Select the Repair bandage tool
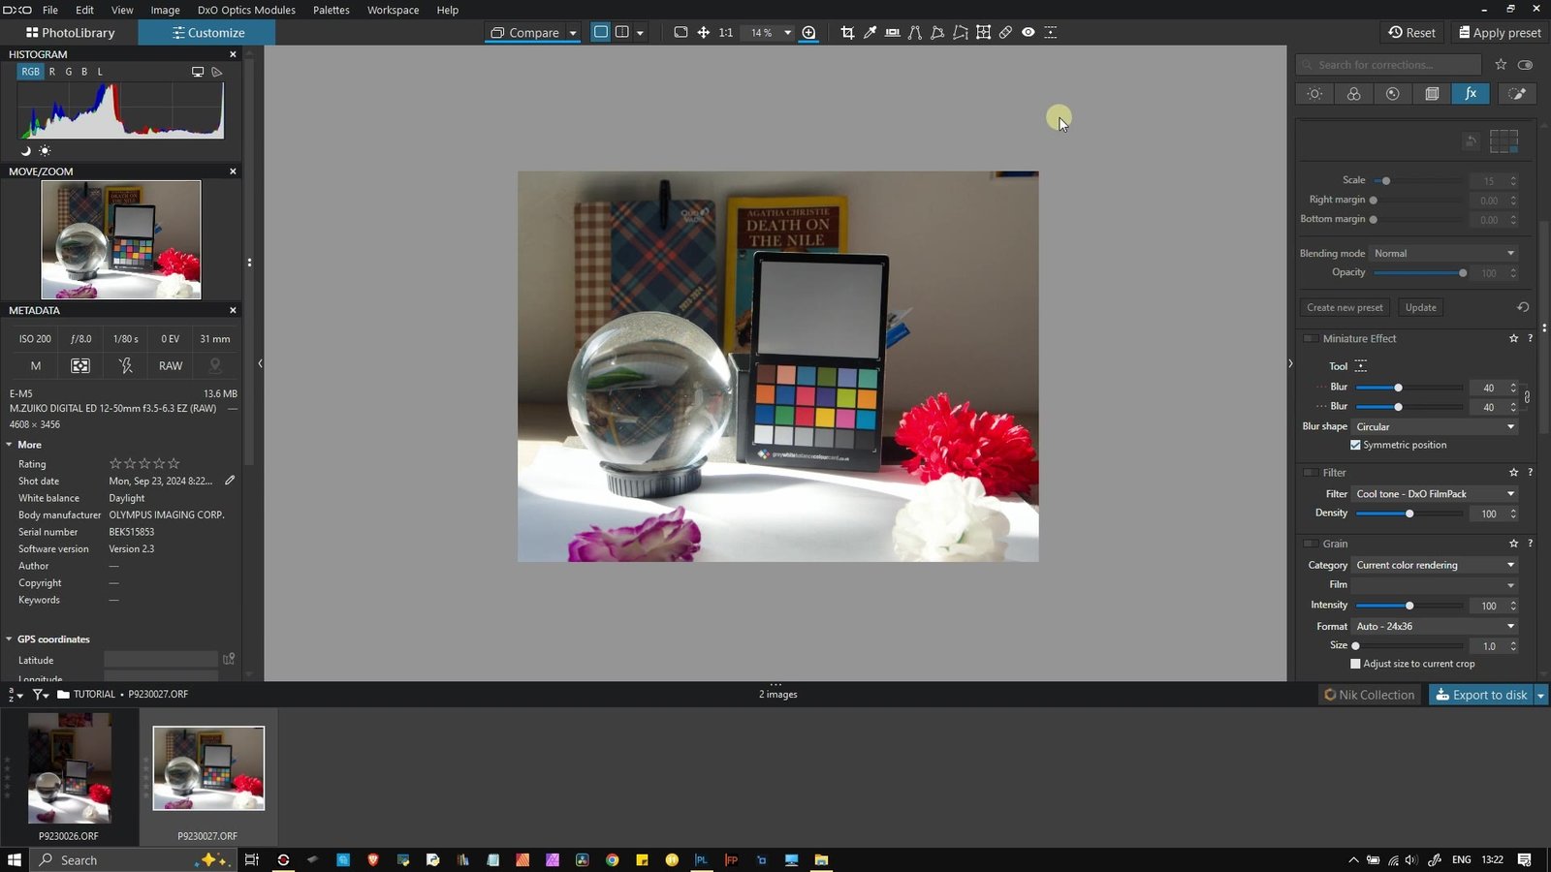1551x872 pixels. click(x=1005, y=32)
